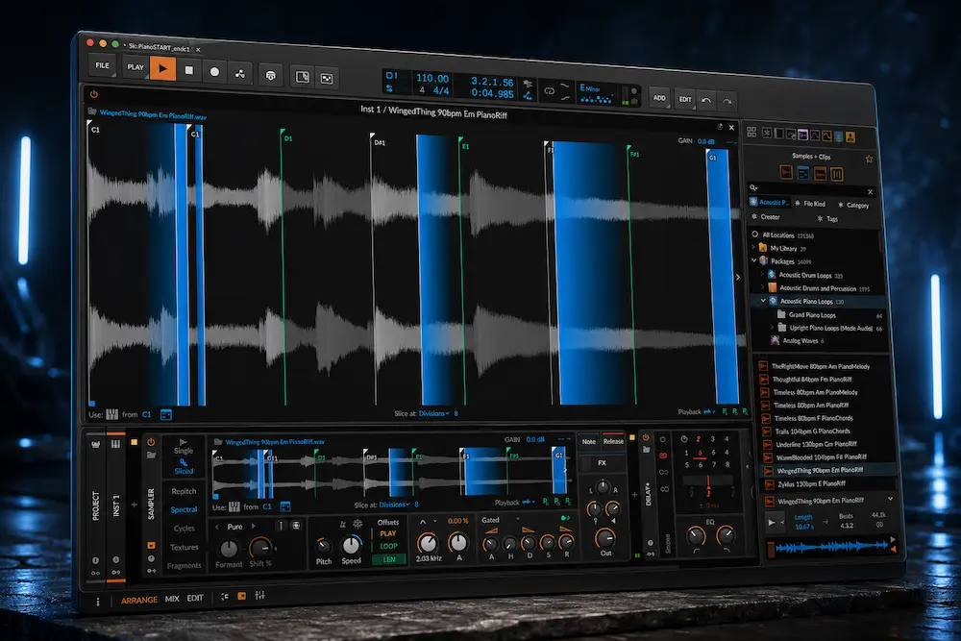The image size is (961, 641).
Task: Click the 4/4 time signature field
Action: [441, 90]
